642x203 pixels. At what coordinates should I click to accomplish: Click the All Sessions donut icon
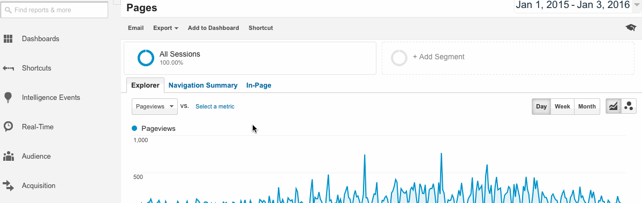(x=146, y=58)
